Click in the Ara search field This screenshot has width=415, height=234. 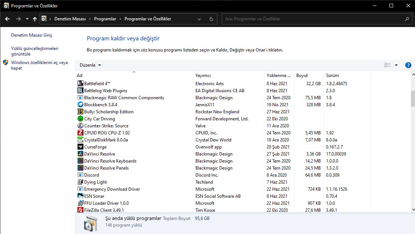pyautogui.click(x=313, y=19)
